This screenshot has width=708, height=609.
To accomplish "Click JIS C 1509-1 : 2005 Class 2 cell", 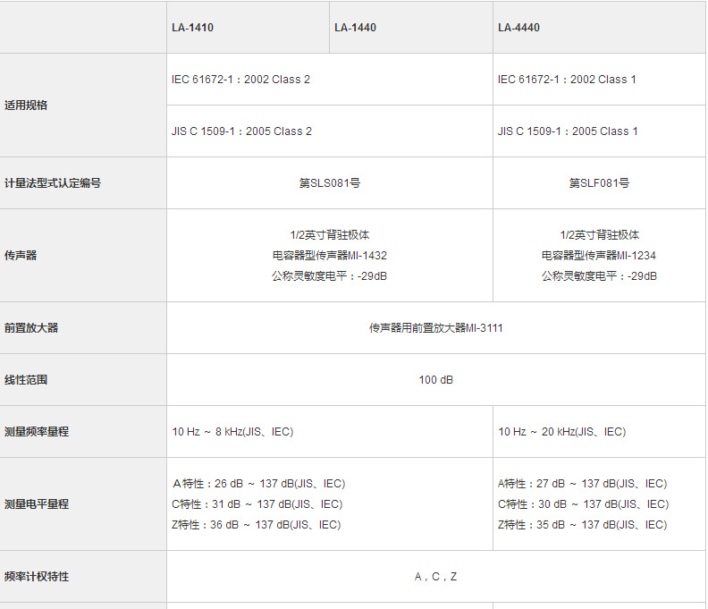I will pyautogui.click(x=330, y=131).
